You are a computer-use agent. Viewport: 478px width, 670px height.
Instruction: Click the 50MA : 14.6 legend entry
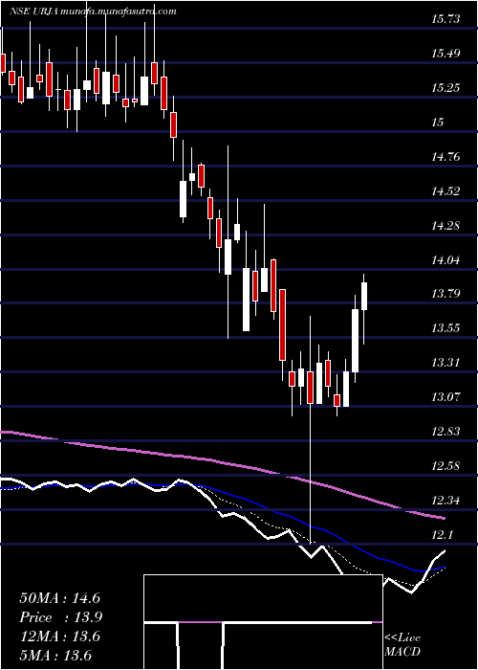point(59,598)
